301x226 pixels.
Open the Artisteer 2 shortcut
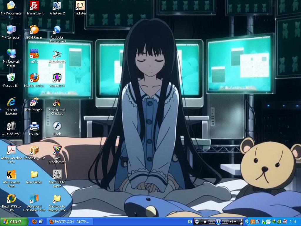click(x=57, y=8)
